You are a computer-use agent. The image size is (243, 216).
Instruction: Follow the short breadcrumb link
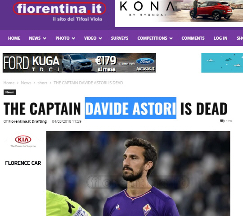pos(42,83)
